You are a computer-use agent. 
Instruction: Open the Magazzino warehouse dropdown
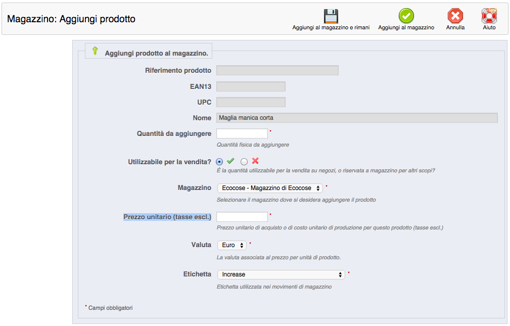click(270, 188)
